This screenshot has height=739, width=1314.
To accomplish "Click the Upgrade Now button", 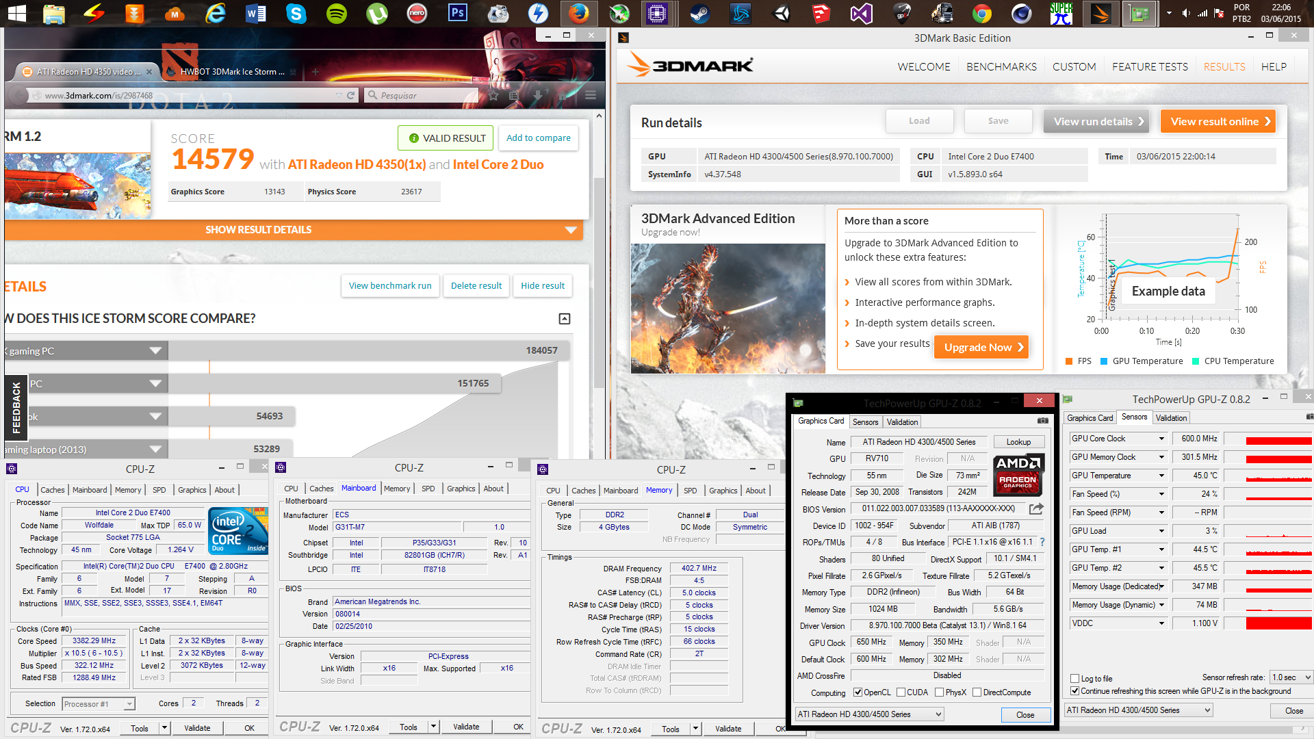I will tap(982, 347).
